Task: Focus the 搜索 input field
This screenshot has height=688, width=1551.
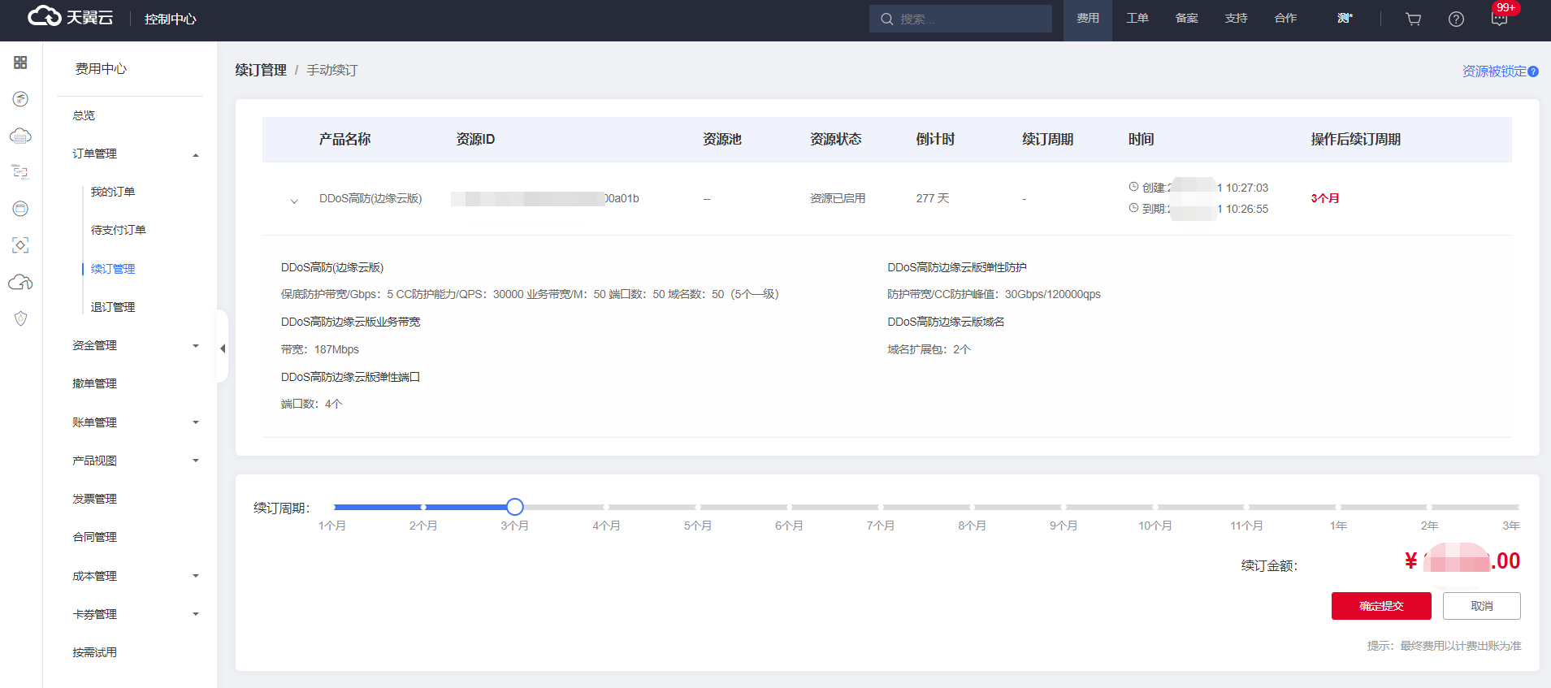Action: [960, 19]
